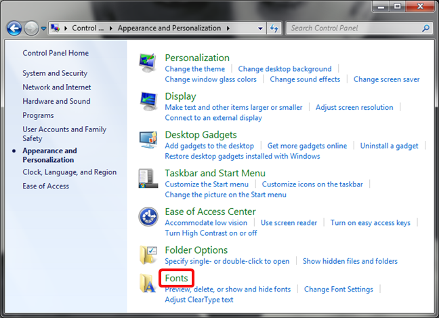Open Ease of Access in sidebar
The height and width of the screenshot is (318, 439).
[45, 186]
